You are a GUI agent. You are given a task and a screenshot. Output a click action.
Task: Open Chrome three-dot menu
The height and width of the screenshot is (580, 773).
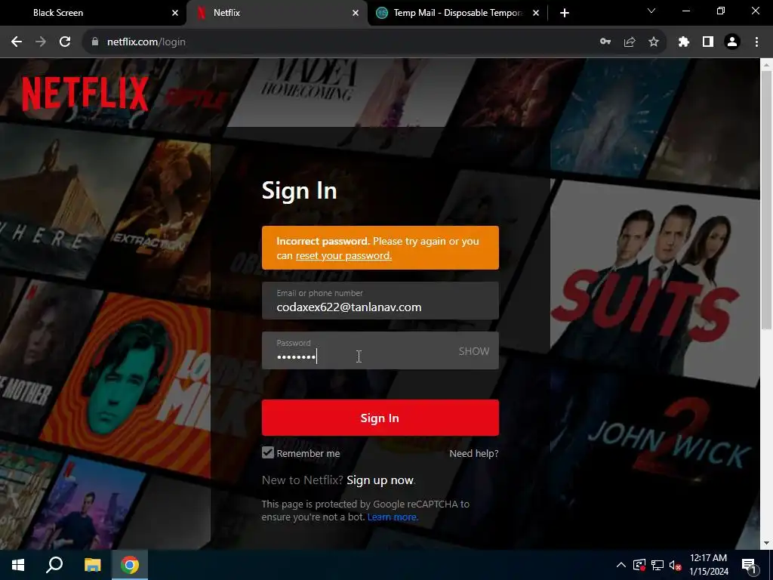[x=756, y=42]
